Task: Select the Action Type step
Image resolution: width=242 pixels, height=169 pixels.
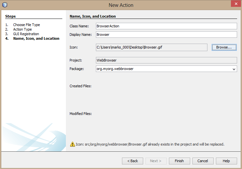Action: (23, 29)
